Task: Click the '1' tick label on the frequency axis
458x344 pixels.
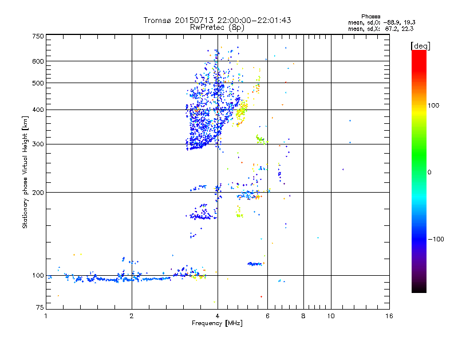Action: [x=46, y=316]
